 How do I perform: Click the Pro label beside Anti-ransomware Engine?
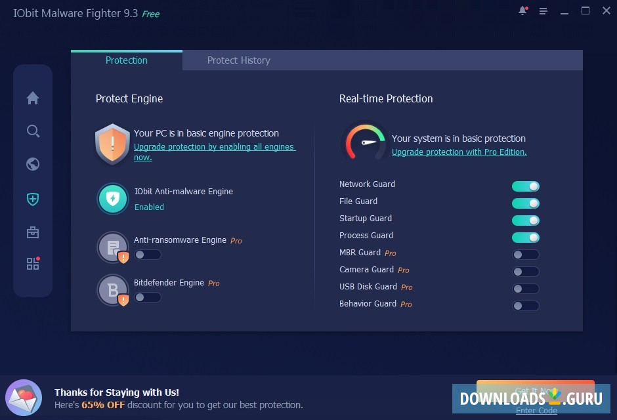[236, 241]
